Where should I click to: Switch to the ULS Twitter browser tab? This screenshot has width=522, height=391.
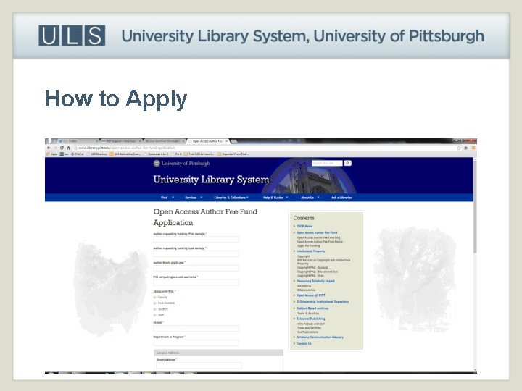[77, 141]
